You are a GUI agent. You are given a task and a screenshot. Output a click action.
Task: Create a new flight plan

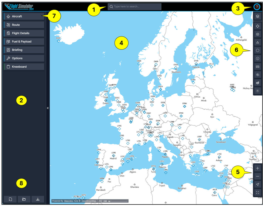10,199
